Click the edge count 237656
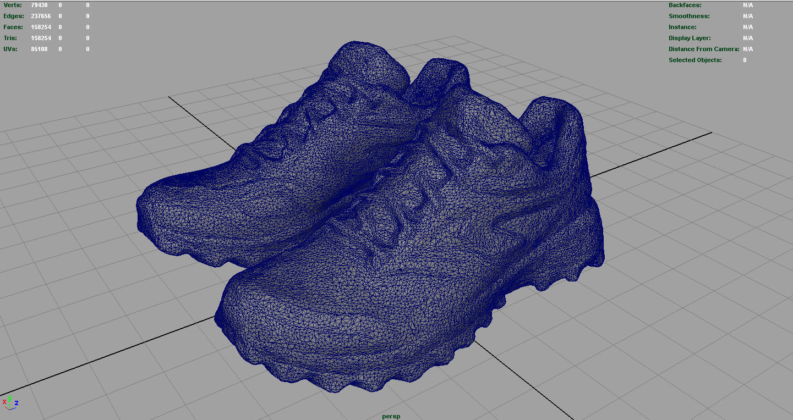 point(41,16)
